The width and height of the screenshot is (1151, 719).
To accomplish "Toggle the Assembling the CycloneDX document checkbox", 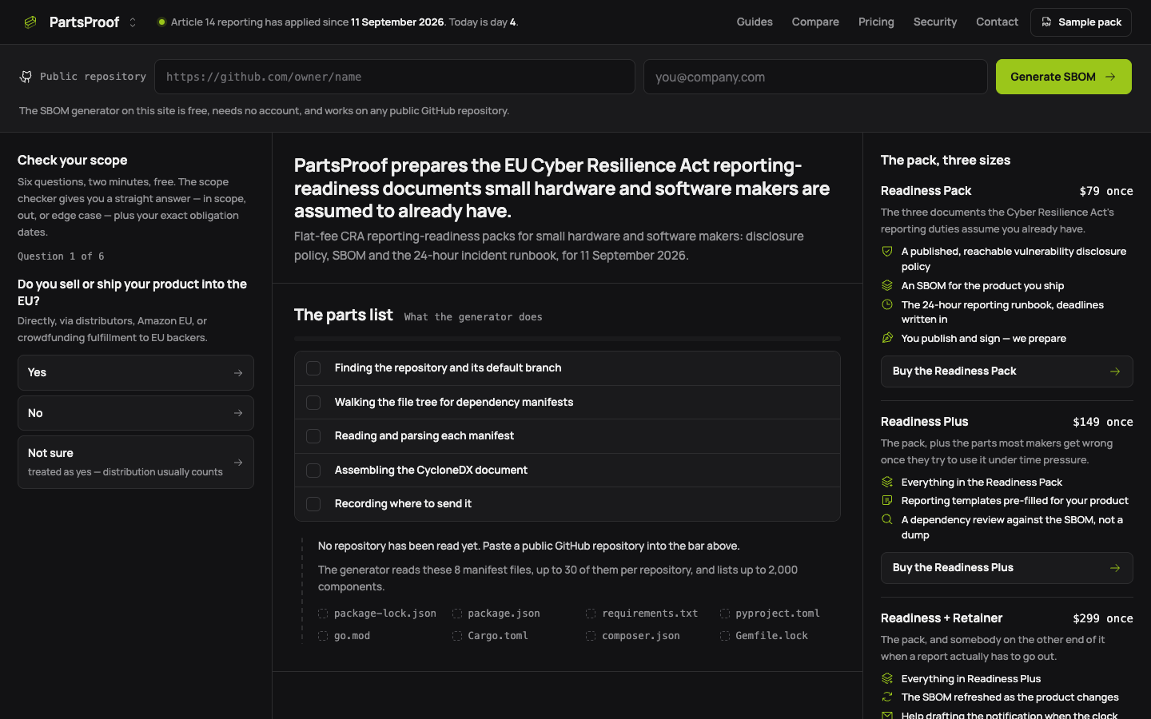I will click(313, 471).
